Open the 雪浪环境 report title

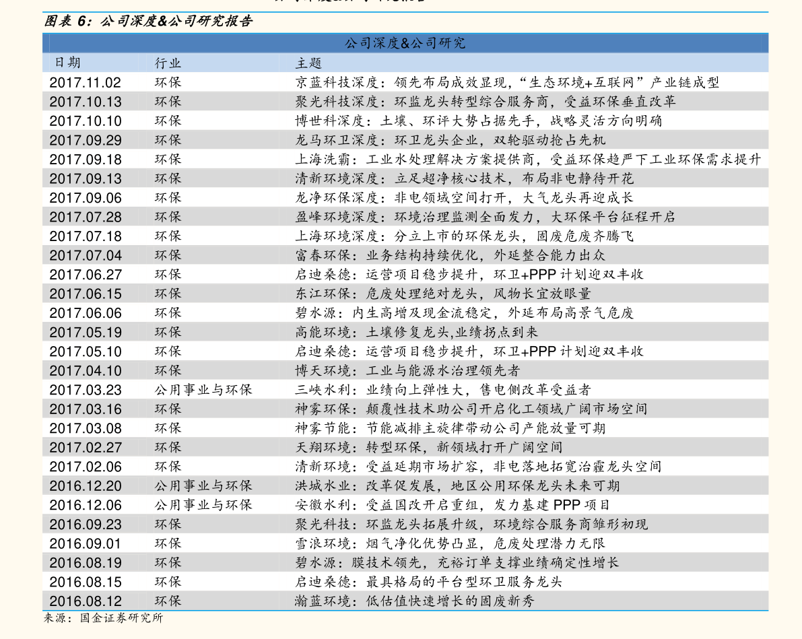tap(450, 543)
